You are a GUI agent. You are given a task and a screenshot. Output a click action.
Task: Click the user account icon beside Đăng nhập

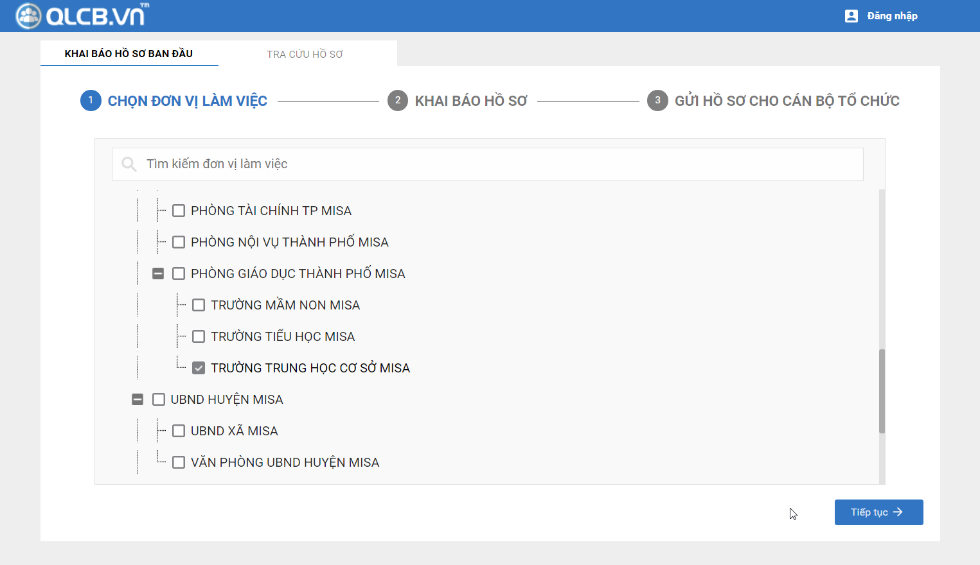tap(851, 16)
